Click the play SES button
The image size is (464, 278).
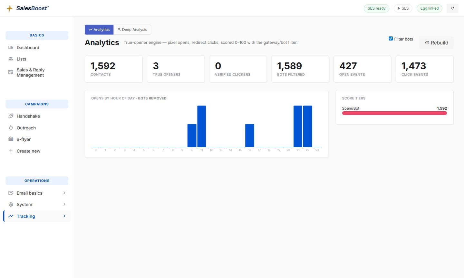403,8
